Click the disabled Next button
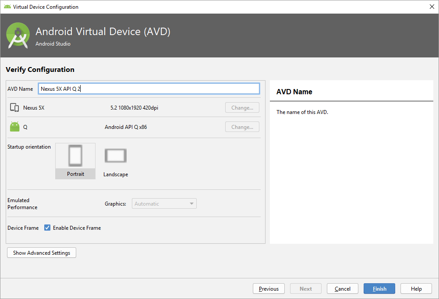Viewport: 439px width, 299px height. pos(306,288)
